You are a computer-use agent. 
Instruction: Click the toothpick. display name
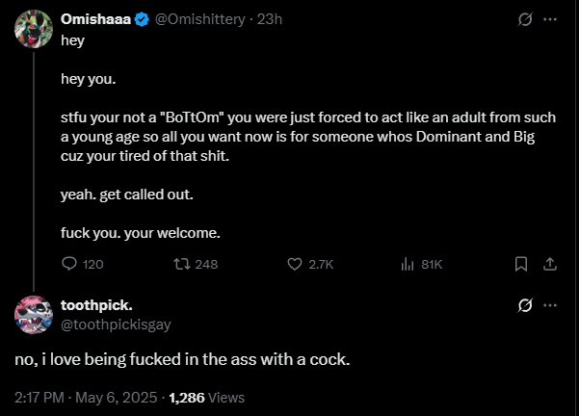click(96, 305)
